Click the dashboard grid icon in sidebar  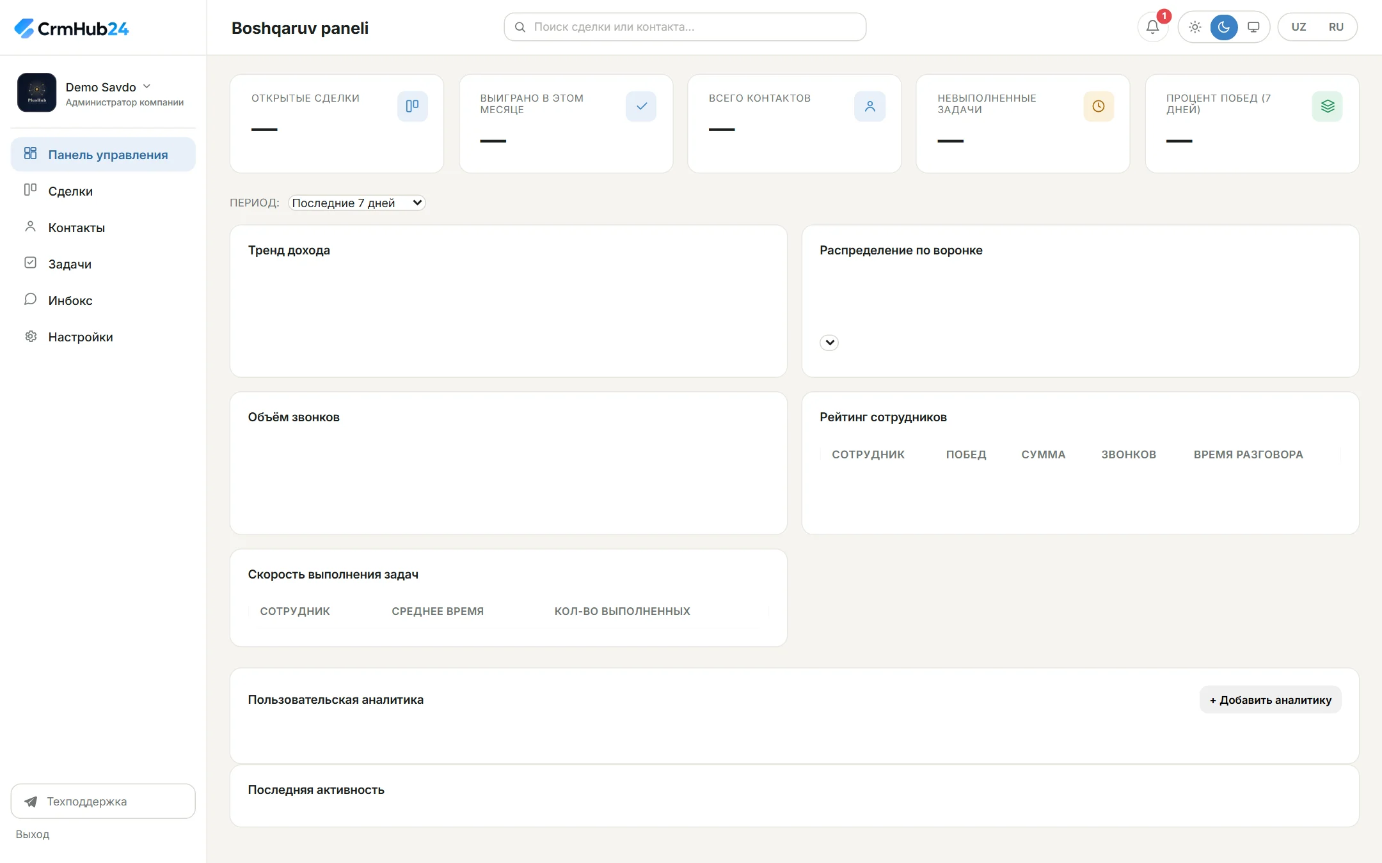(30, 153)
